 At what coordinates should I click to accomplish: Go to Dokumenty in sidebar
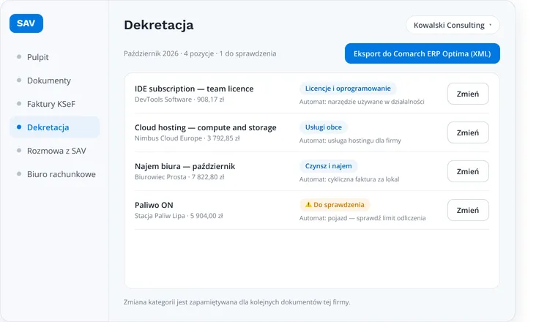pos(49,80)
